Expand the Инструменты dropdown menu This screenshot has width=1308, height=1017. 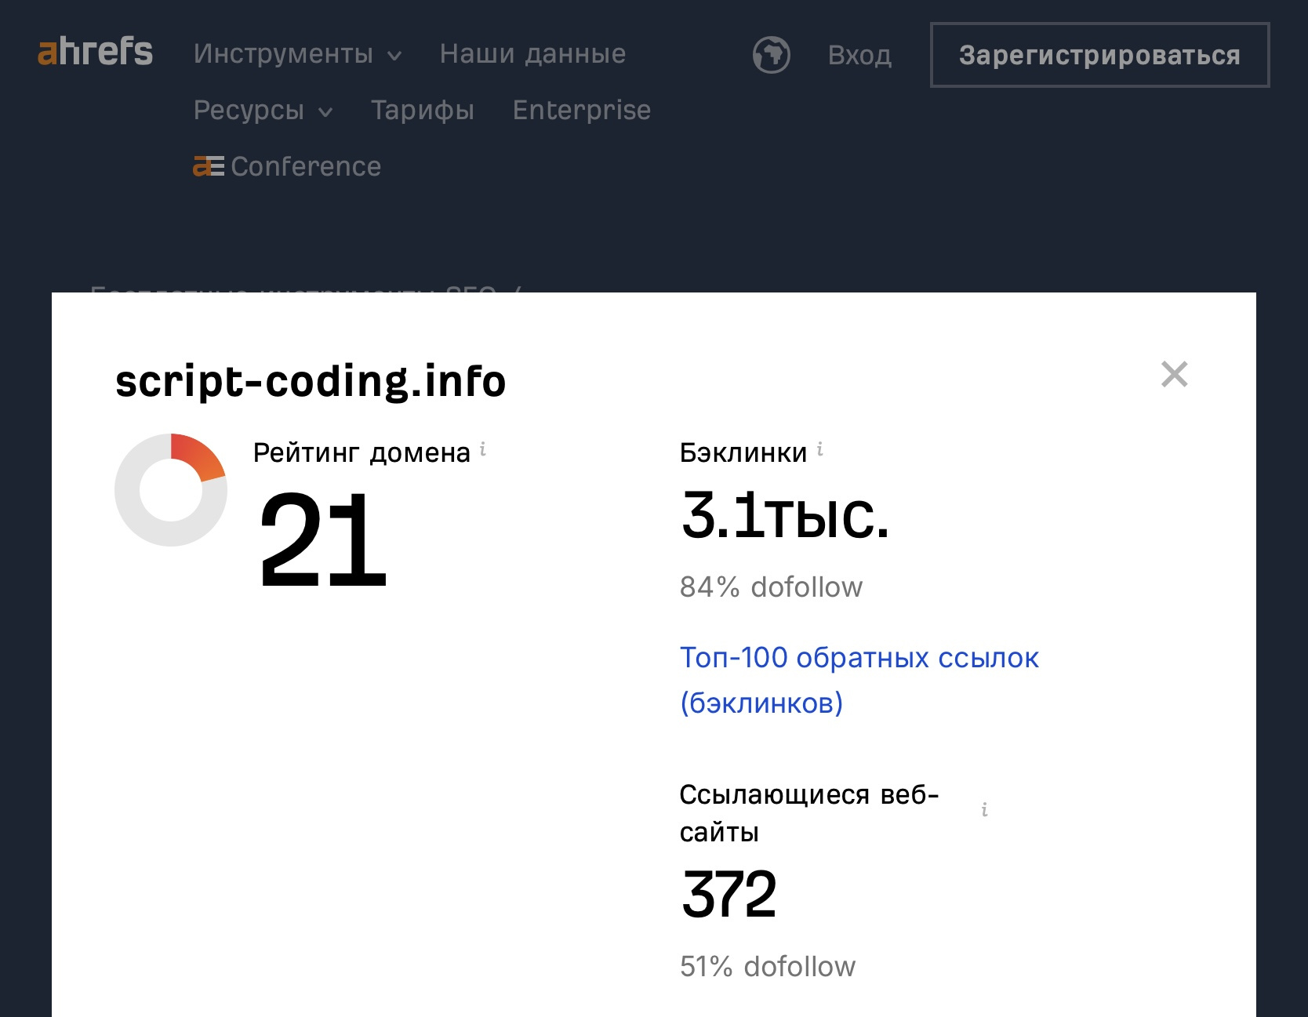coord(297,54)
